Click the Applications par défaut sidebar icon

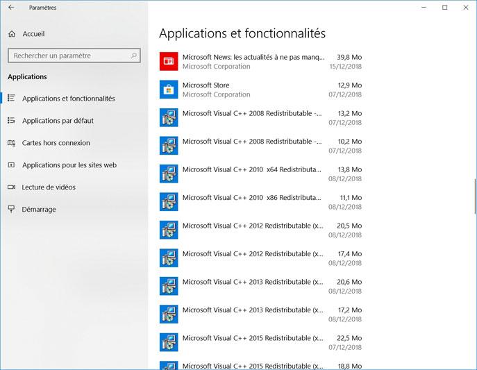click(11, 120)
